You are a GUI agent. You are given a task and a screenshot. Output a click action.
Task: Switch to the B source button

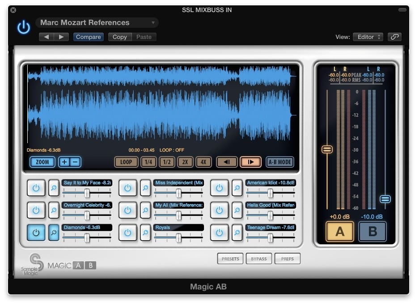point(373,232)
